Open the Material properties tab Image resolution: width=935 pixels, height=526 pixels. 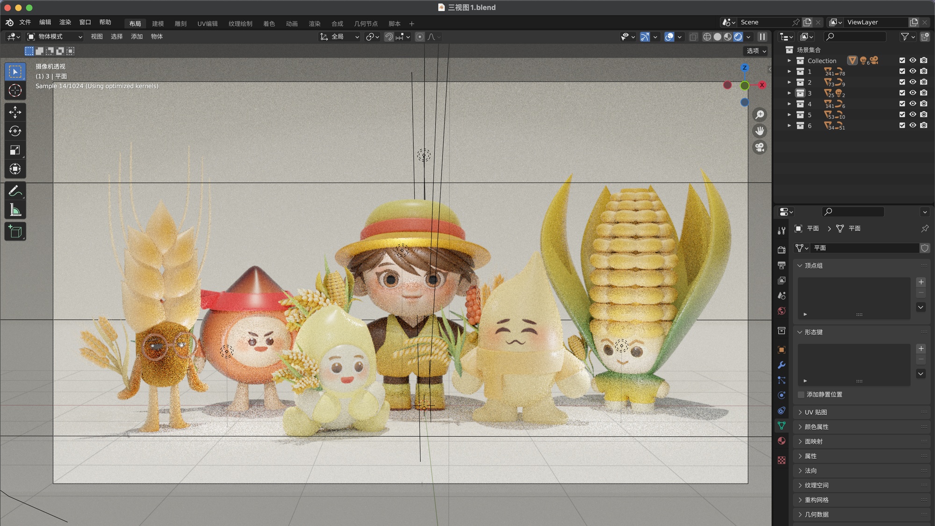(x=781, y=441)
